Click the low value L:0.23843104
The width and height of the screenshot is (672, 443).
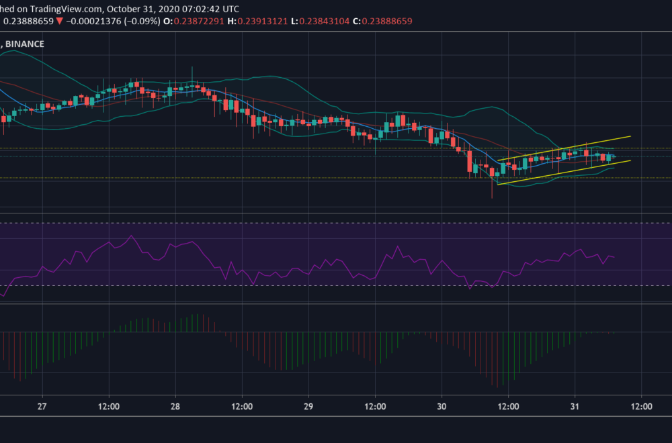click(320, 21)
